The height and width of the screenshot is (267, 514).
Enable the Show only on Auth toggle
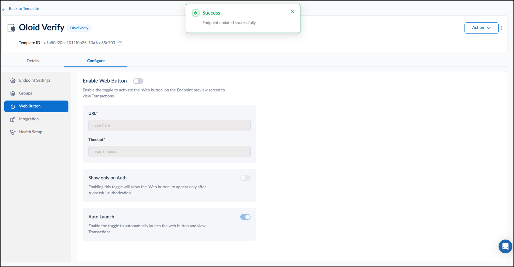coord(245,178)
